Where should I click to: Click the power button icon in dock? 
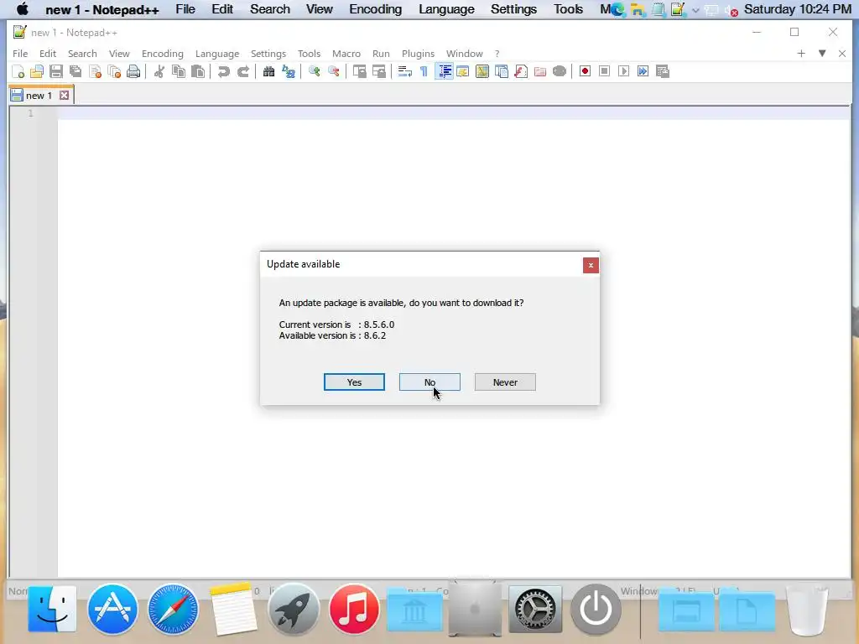(596, 609)
